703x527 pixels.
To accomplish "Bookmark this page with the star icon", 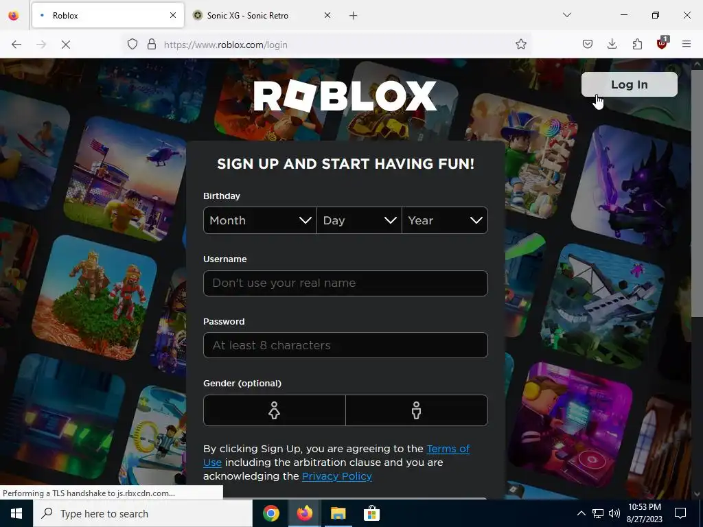I will [520, 44].
